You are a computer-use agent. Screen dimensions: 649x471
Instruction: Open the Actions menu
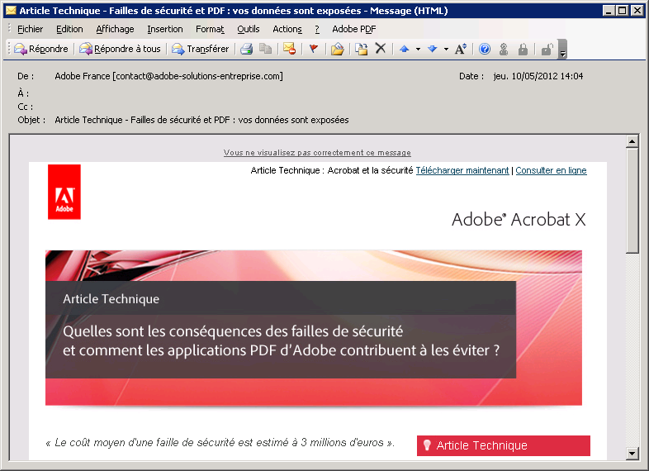[x=287, y=29]
